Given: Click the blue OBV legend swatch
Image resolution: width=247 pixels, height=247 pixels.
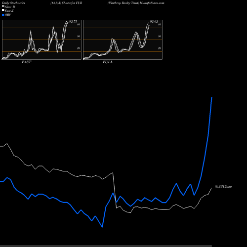Looking at the screenshot, I should (3, 15).
